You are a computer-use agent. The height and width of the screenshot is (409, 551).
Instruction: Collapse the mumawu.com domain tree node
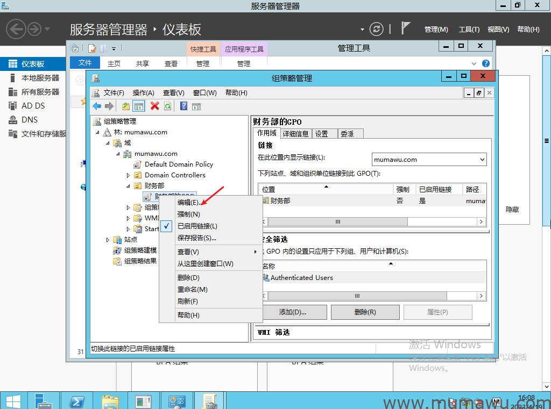pos(117,154)
